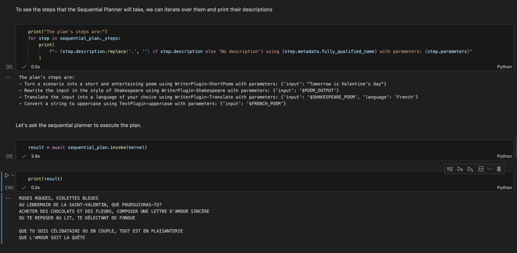Open output actions for the French poem output
Viewport: 517px width, 253px height.
8,198
